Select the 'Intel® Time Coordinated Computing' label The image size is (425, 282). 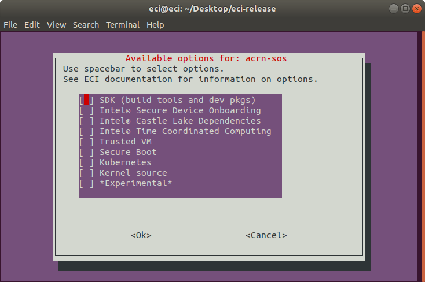pos(185,131)
